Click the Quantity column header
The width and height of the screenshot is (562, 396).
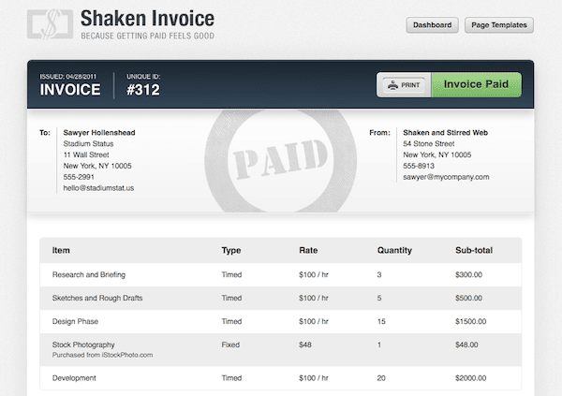coord(395,251)
